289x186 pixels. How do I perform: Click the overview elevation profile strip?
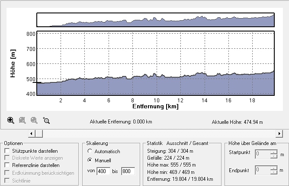[155, 20]
